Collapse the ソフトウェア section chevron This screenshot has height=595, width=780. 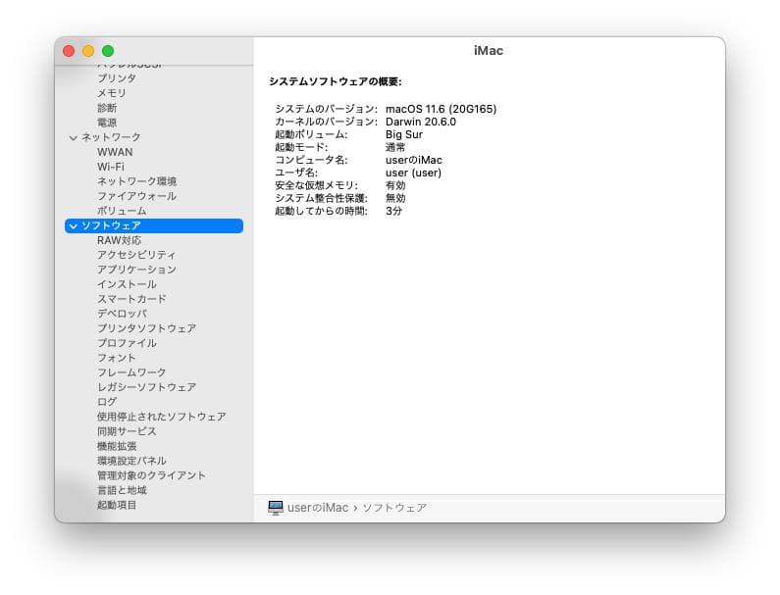tap(74, 226)
